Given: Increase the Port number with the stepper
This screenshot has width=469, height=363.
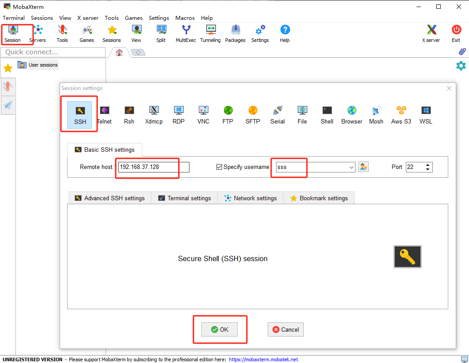Looking at the screenshot, I should (x=428, y=165).
